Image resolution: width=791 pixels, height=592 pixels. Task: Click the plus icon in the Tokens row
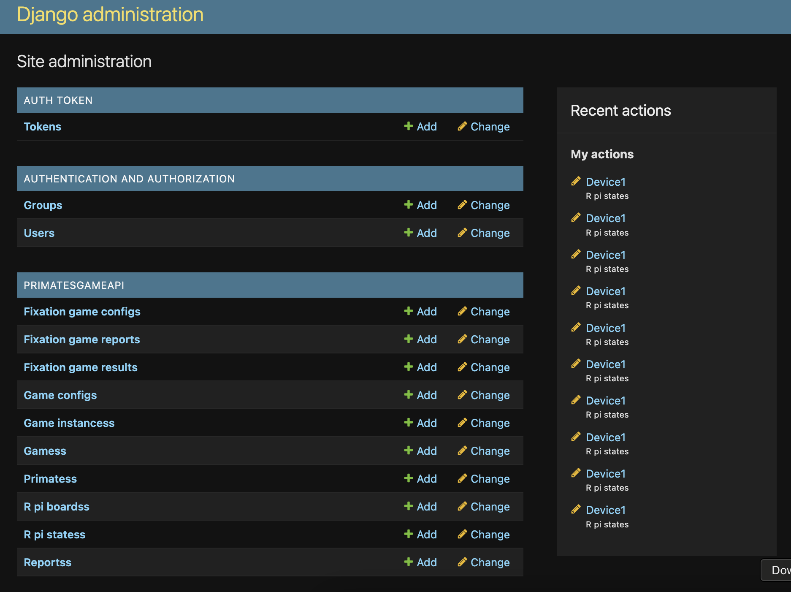408,126
